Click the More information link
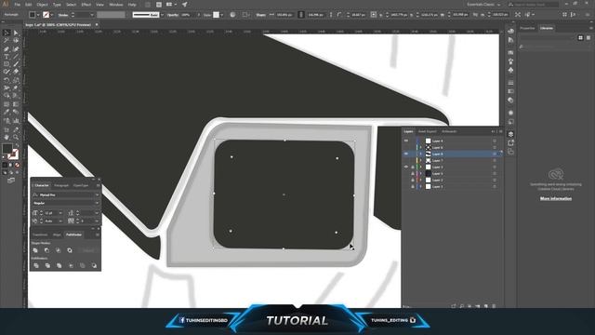 556,198
